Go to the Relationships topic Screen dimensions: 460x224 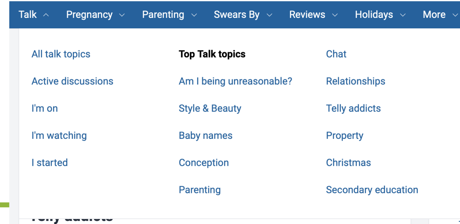[355, 81]
